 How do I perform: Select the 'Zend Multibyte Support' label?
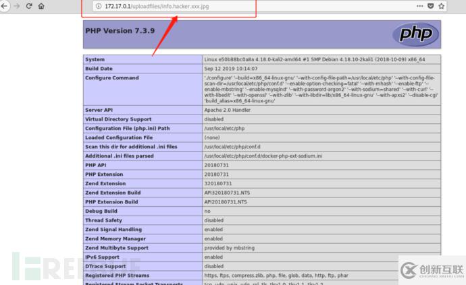click(117, 248)
